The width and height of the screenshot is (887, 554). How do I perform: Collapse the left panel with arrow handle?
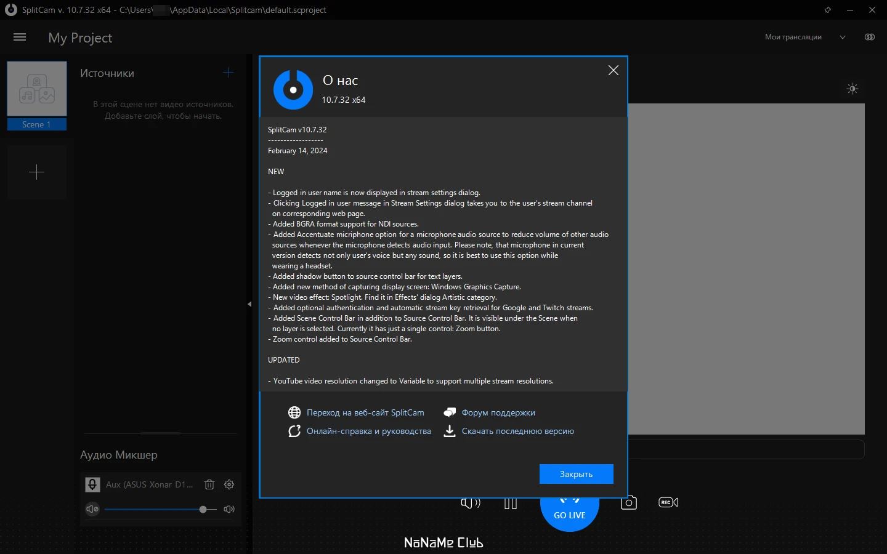click(x=249, y=304)
